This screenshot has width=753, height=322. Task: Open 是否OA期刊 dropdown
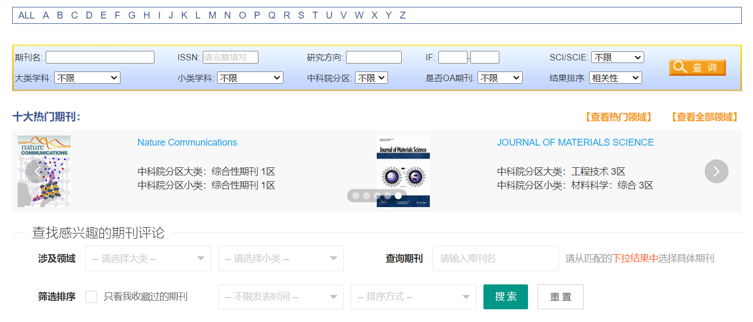500,78
